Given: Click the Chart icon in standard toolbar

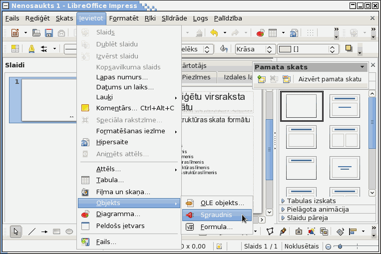Looking at the screenshot, I should pos(260,32).
